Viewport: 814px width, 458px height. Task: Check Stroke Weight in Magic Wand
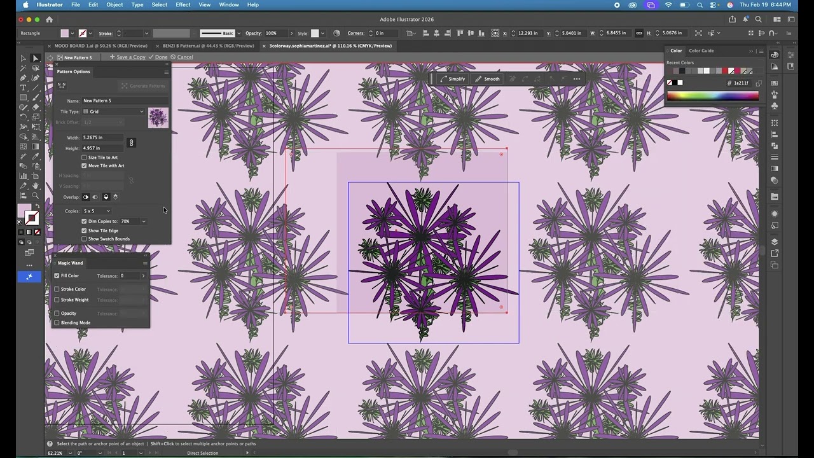coord(57,300)
